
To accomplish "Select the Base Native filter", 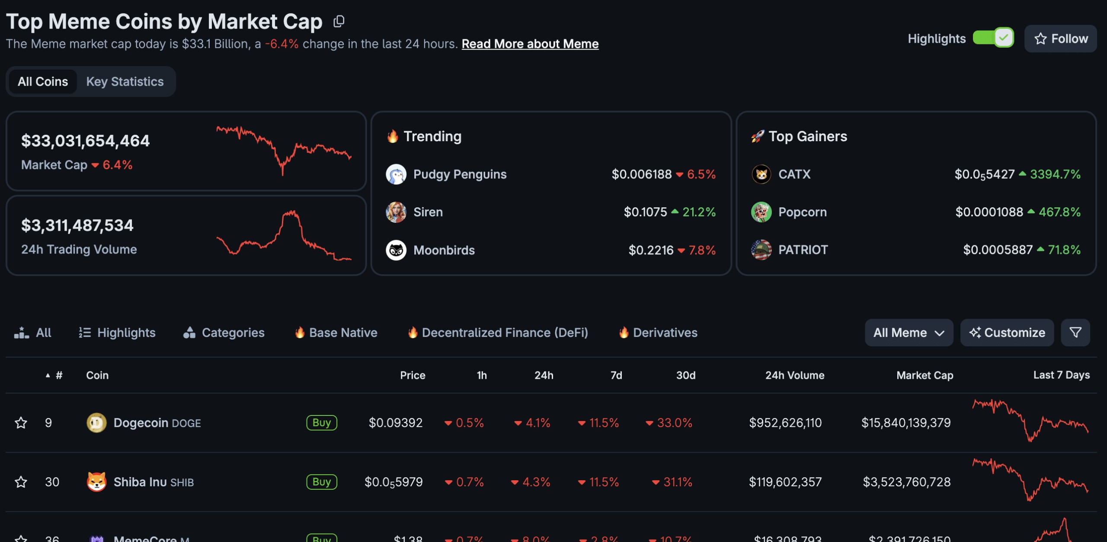I will tap(336, 333).
